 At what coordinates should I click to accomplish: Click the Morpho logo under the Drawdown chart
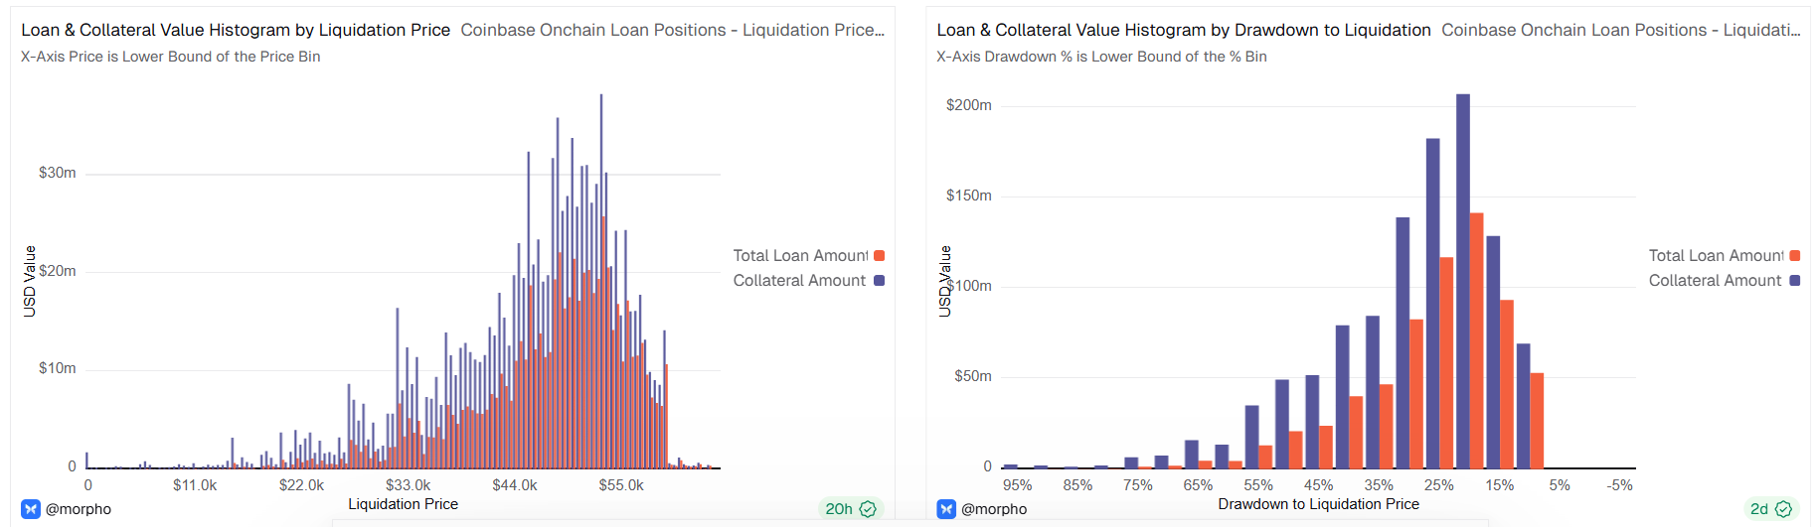(946, 509)
